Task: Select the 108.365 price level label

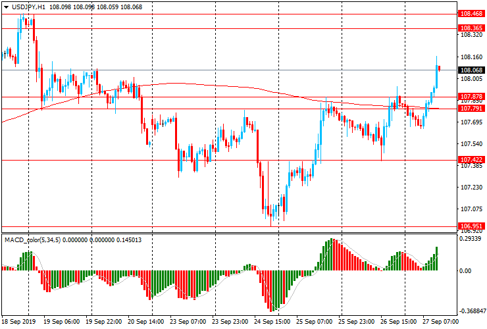Action: (x=471, y=28)
